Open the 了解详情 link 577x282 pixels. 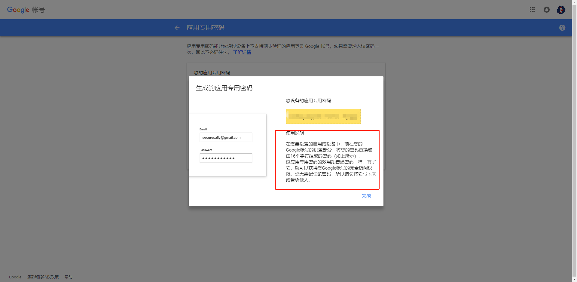[x=242, y=52]
